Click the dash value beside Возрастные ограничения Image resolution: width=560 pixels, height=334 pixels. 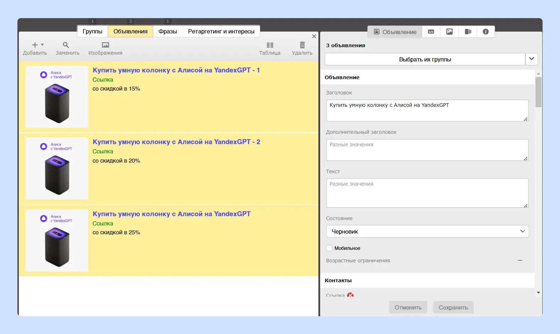click(520, 261)
